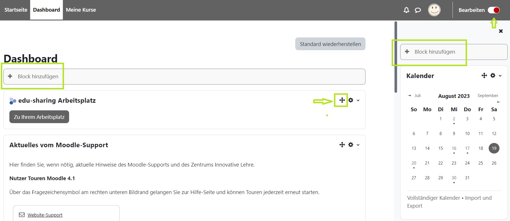Click Zu Ihrem Arbeitsplatz button

click(x=39, y=117)
